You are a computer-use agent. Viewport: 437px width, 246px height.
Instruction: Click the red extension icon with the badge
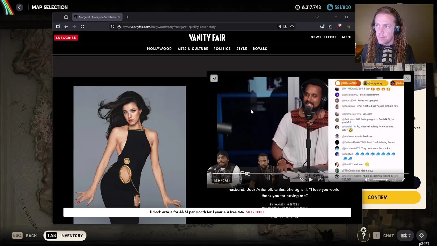(339, 26)
